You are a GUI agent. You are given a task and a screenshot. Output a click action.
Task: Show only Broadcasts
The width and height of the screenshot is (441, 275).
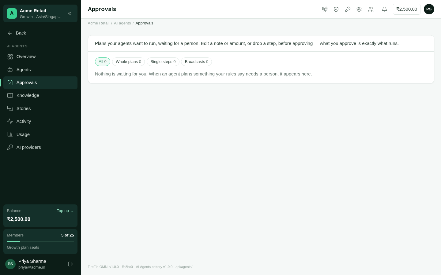coord(197,62)
